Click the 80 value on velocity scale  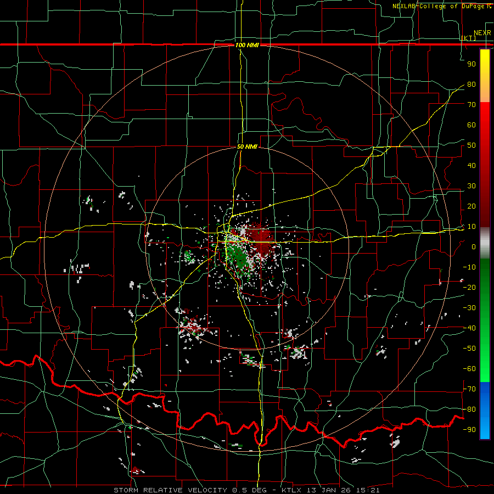(x=471, y=85)
